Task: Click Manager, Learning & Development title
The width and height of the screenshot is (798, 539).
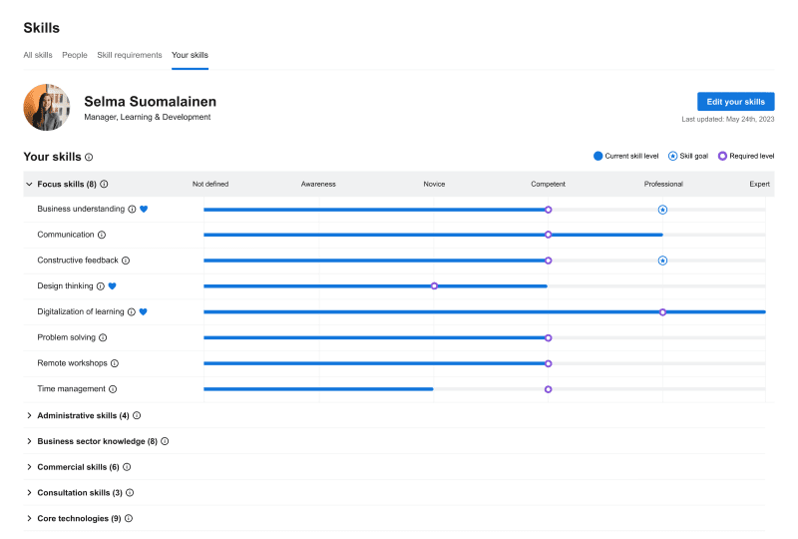Action: pos(147,117)
